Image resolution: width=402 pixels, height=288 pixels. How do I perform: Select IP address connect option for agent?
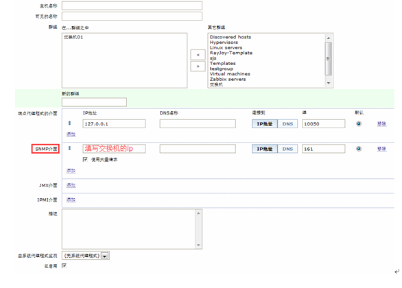[265, 123]
